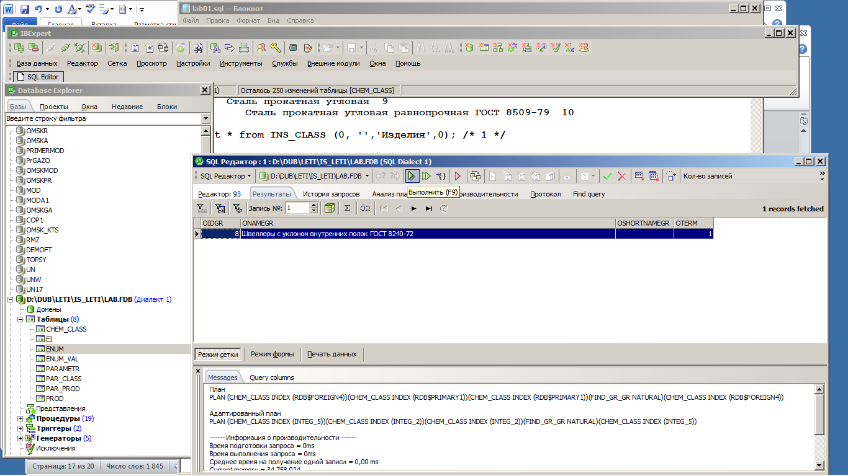Click the New Table icon in IBExpert toolbar
Viewport: 848px width, 476px height.
484,47
